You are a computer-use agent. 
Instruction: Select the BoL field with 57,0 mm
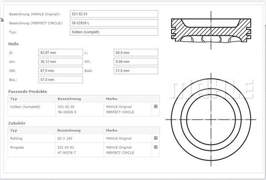[x=61, y=79]
